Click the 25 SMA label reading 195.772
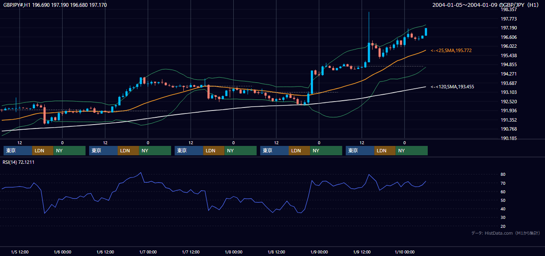The width and height of the screenshot is (545, 256). click(451, 50)
